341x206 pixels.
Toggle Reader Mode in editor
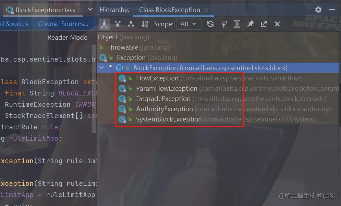[x=68, y=37]
